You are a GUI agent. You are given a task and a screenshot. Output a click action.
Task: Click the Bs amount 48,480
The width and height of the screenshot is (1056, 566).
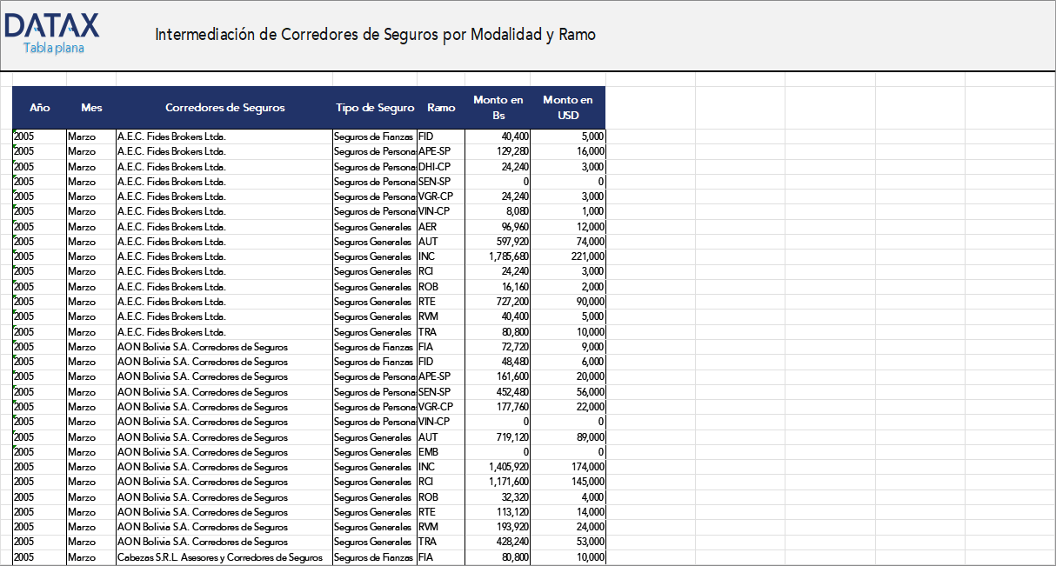point(498,362)
